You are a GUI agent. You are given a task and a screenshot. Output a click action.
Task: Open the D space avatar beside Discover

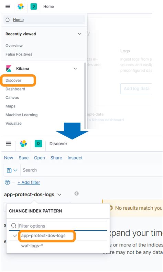click(38, 144)
